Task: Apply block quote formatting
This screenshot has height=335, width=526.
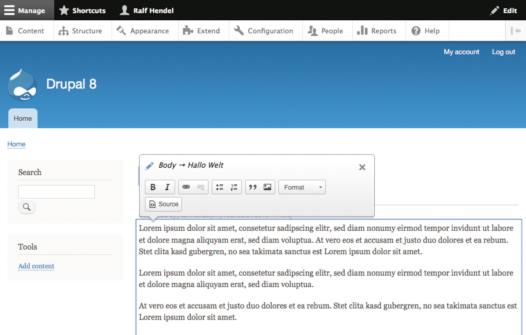Action: point(253,187)
